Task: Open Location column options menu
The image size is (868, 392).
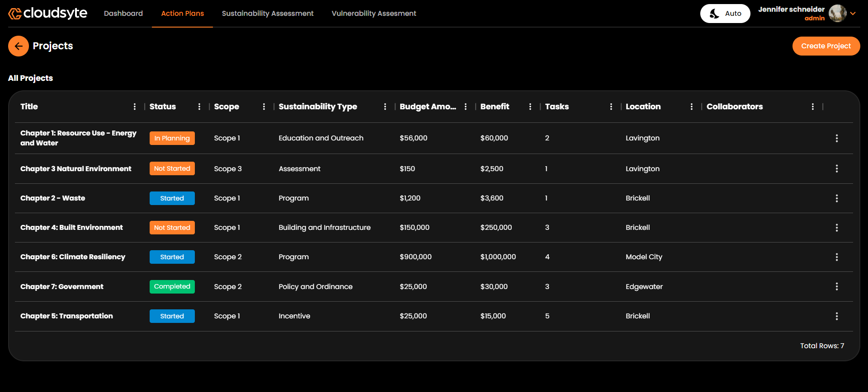Action: tap(691, 107)
